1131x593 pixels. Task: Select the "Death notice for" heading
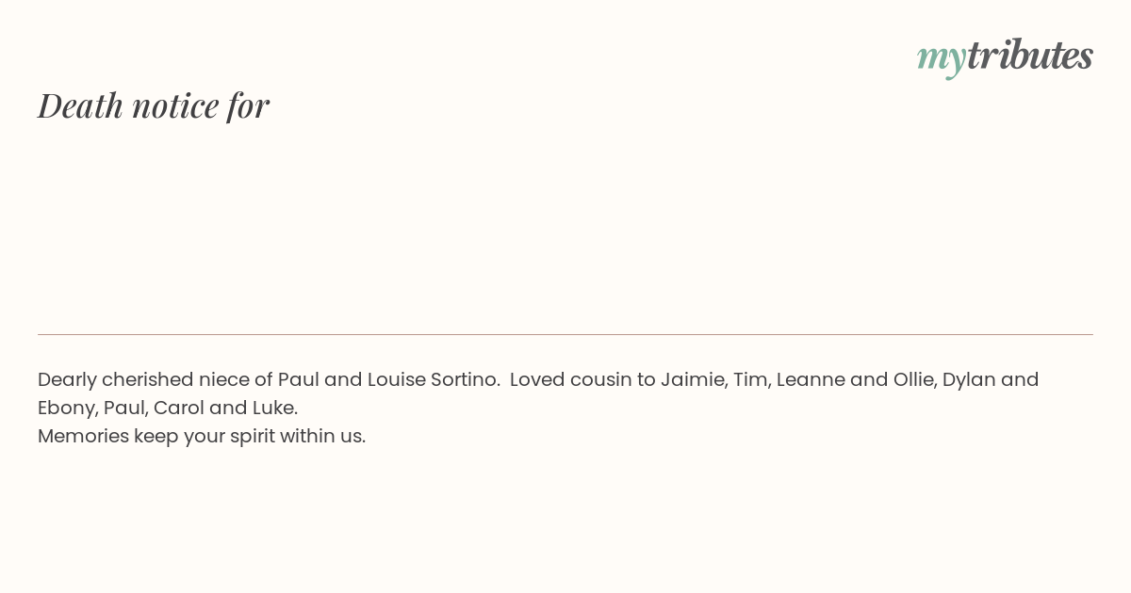tap(154, 105)
